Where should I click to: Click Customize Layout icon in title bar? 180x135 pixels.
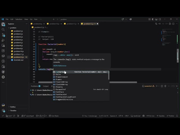(149, 19)
